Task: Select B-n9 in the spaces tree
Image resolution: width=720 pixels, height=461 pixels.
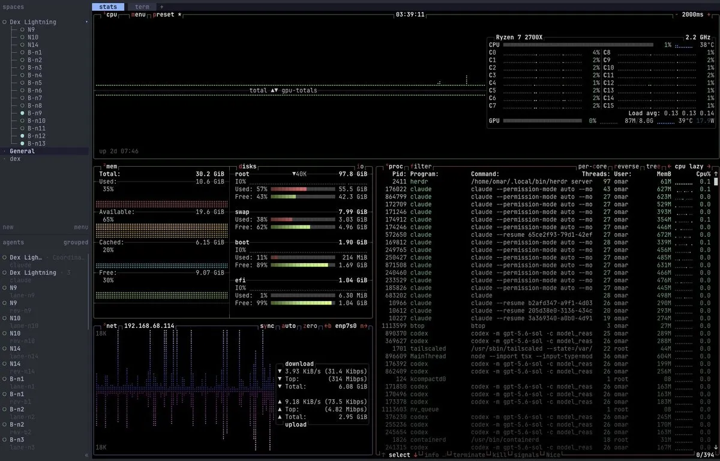Action: [35, 113]
